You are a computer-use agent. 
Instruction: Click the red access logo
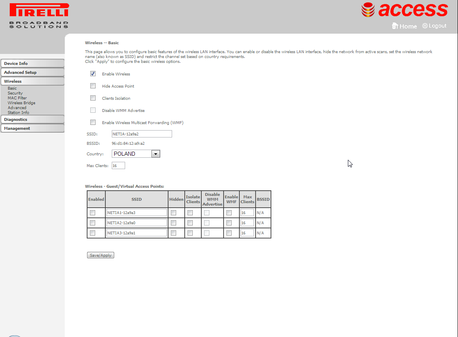[404, 10]
